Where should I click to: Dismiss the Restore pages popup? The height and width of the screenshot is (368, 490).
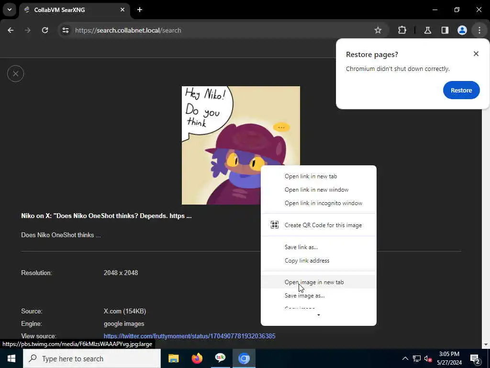click(476, 54)
